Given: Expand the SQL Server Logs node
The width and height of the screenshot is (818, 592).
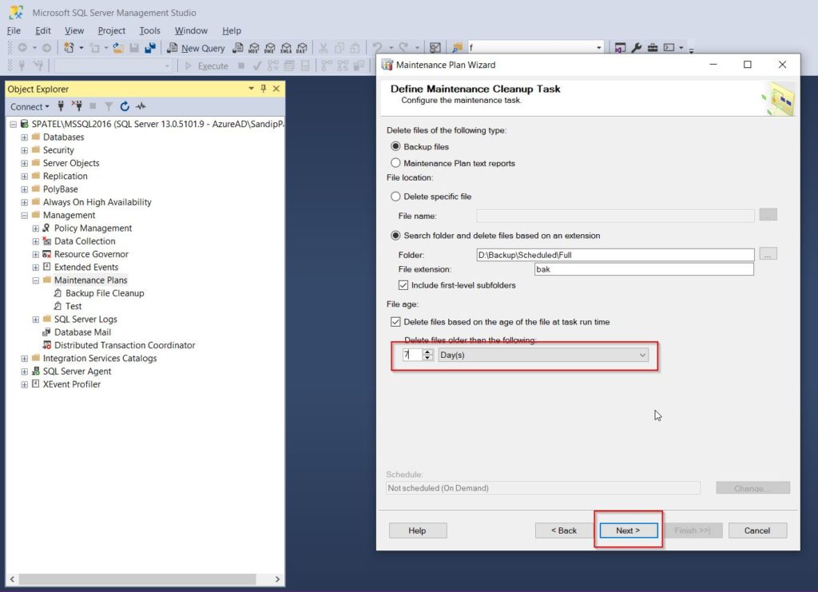Looking at the screenshot, I should (x=35, y=320).
